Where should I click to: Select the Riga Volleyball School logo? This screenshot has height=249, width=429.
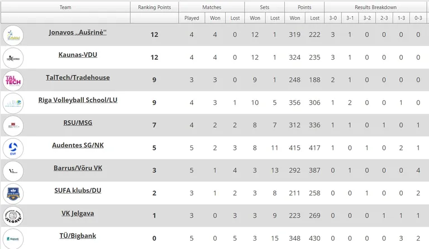pyautogui.click(x=13, y=104)
